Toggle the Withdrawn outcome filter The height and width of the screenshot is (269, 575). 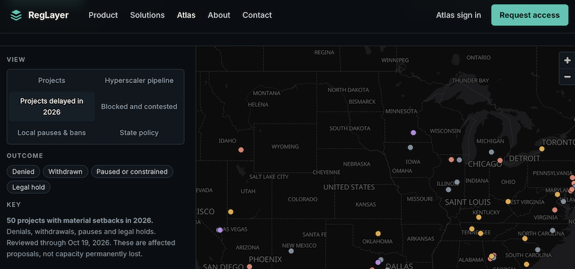[x=66, y=171]
